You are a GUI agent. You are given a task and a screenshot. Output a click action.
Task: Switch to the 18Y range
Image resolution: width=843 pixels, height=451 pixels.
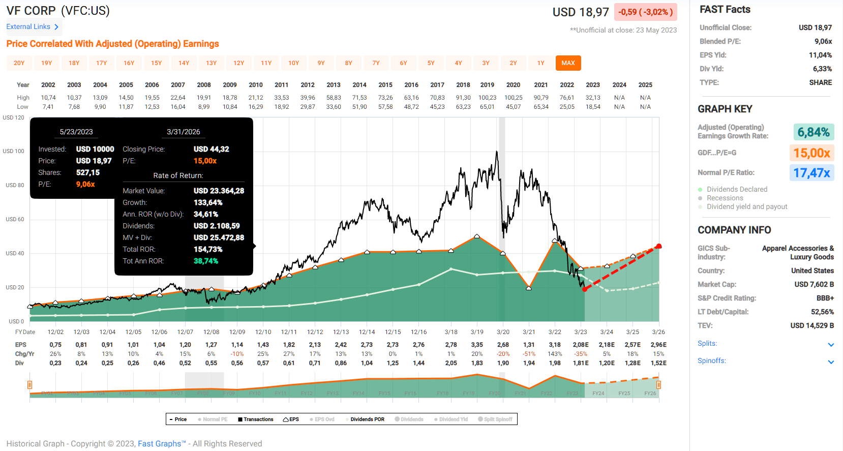(x=74, y=63)
